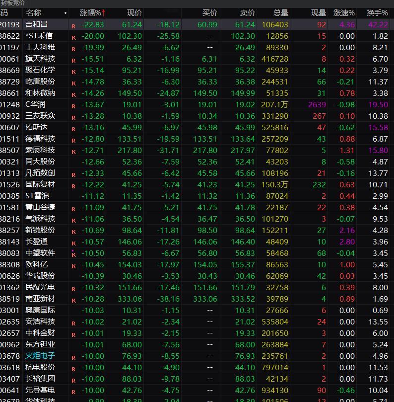
Task: Click the K marker on 新锐股份 row
Action: [x=74, y=232]
